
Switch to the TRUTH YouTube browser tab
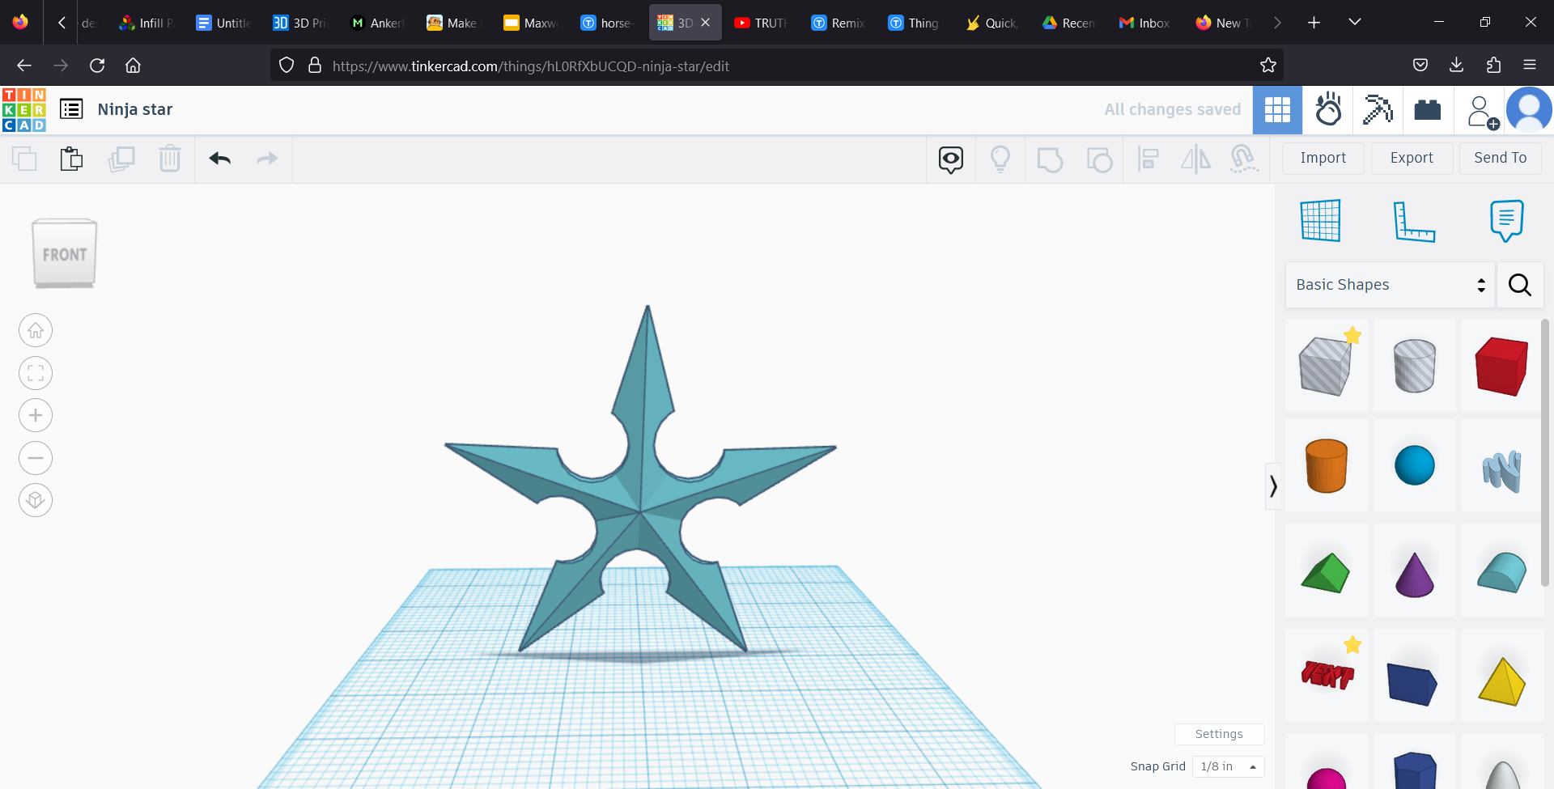[759, 22]
